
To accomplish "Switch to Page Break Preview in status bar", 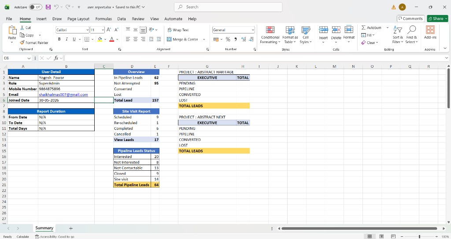I will (x=393, y=236).
